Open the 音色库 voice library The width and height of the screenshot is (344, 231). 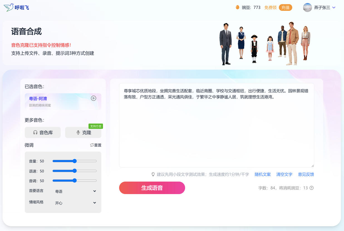43,132
